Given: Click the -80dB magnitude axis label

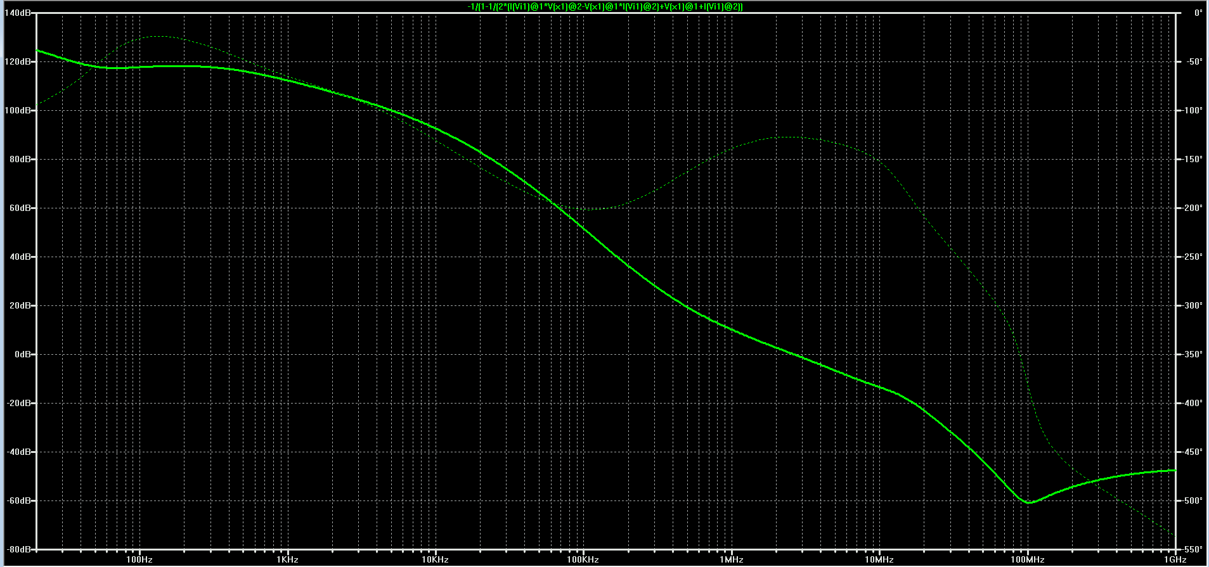Looking at the screenshot, I should pos(19,549).
